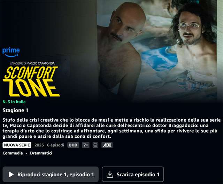
Task: Click the play triangle icon
Action: click(11, 174)
